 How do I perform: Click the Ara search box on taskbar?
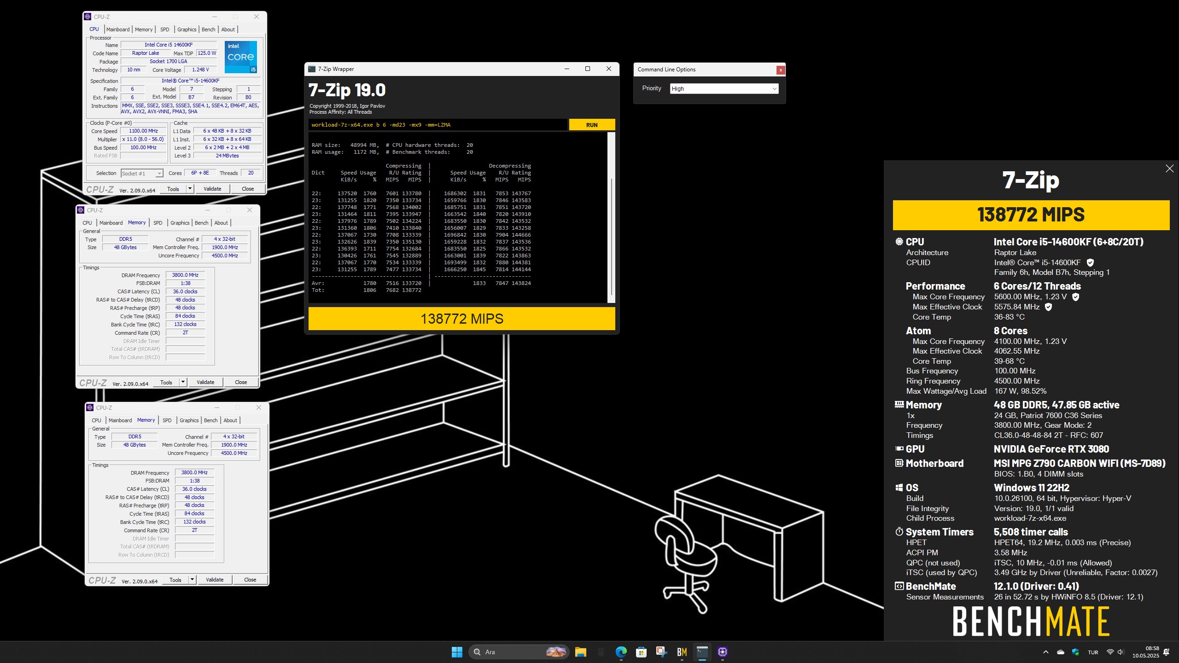coord(519,652)
